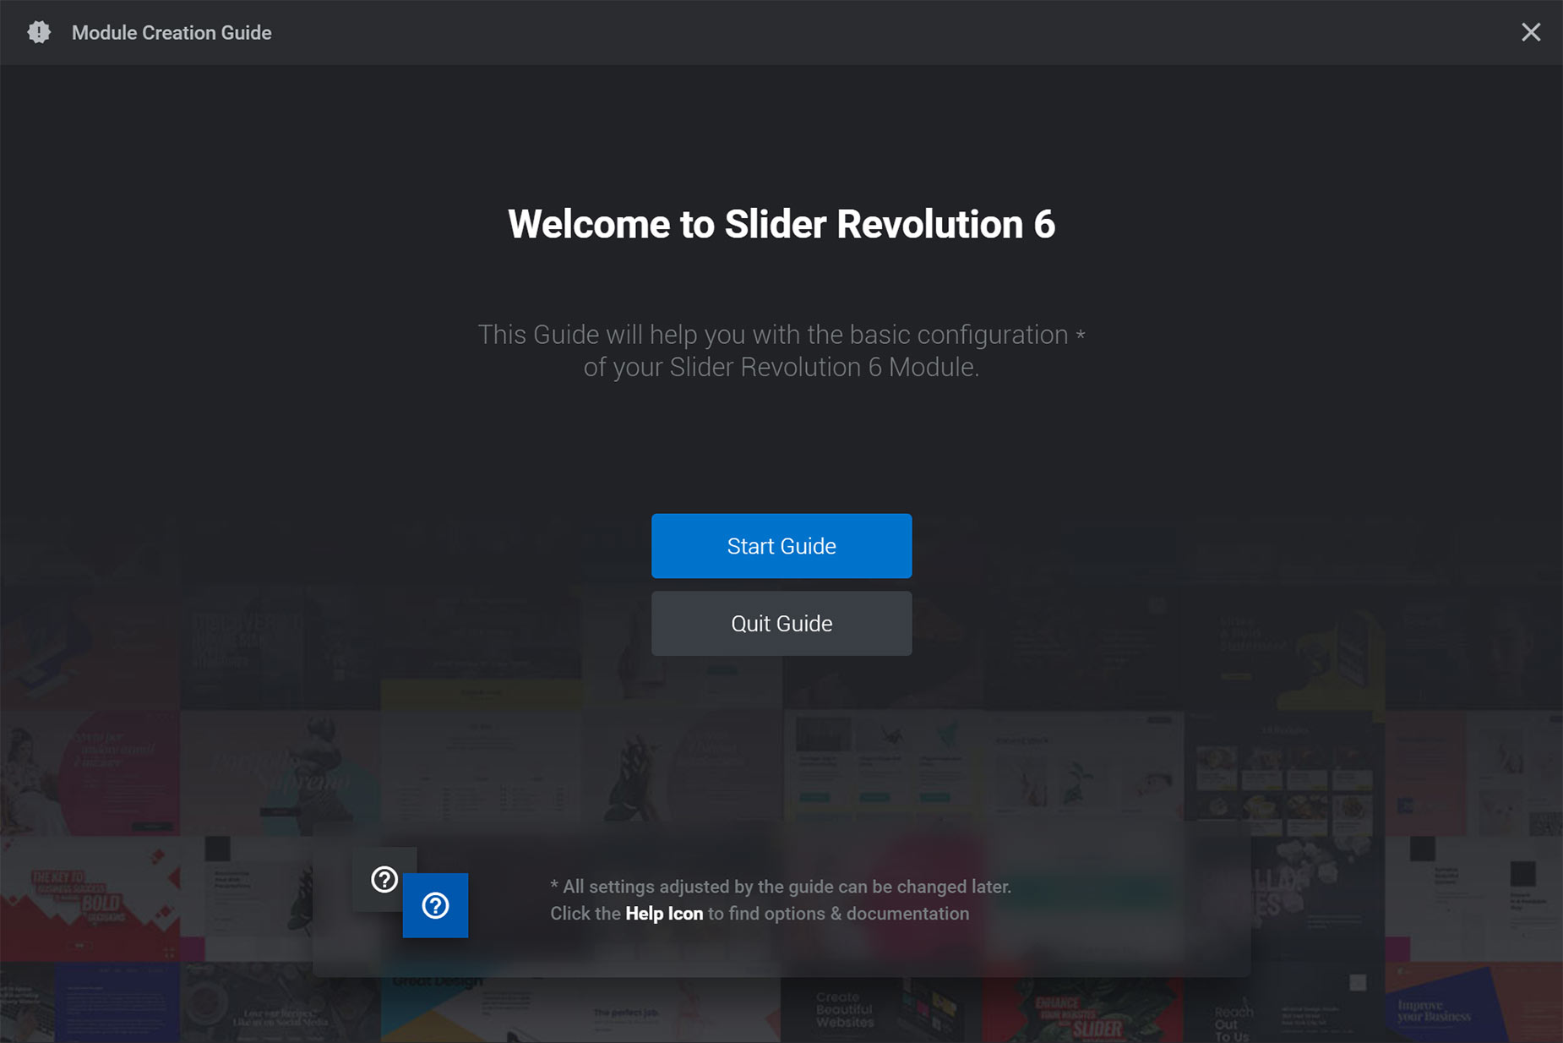The height and width of the screenshot is (1043, 1563).
Task: Click the "Welcome to Slider Revolution 6" heading
Action: [x=781, y=225]
